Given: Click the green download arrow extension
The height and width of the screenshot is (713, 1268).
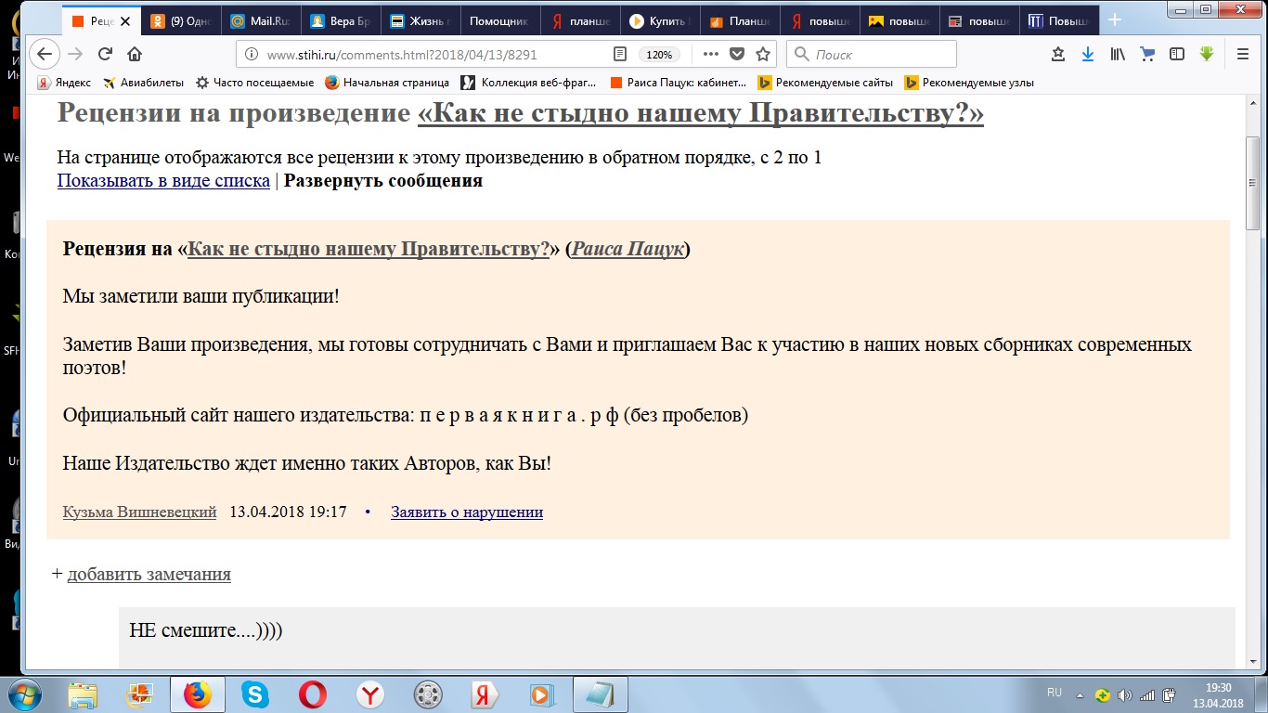Looking at the screenshot, I should (1206, 54).
